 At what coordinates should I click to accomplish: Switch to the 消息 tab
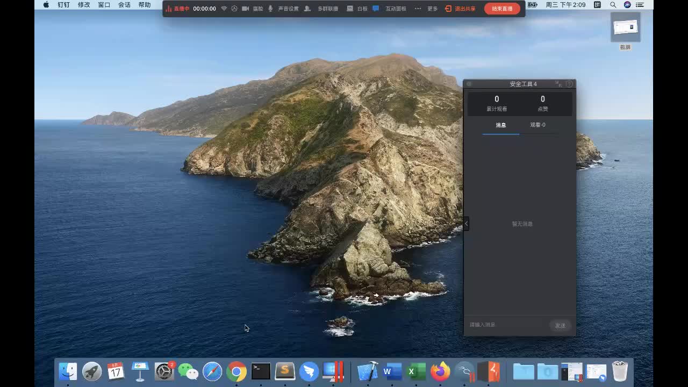click(x=501, y=125)
